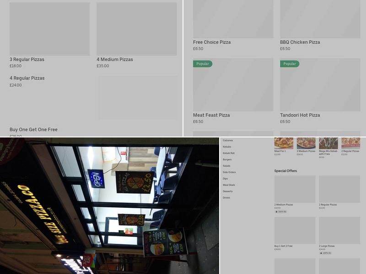Select Side Orders in the sidebar
366x274 pixels.
click(229, 172)
